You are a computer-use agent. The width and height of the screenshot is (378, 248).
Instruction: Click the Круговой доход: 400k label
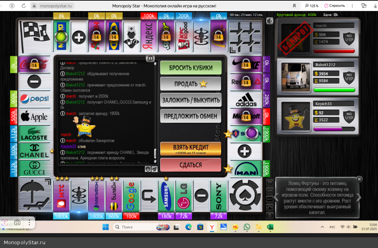coord(296,15)
